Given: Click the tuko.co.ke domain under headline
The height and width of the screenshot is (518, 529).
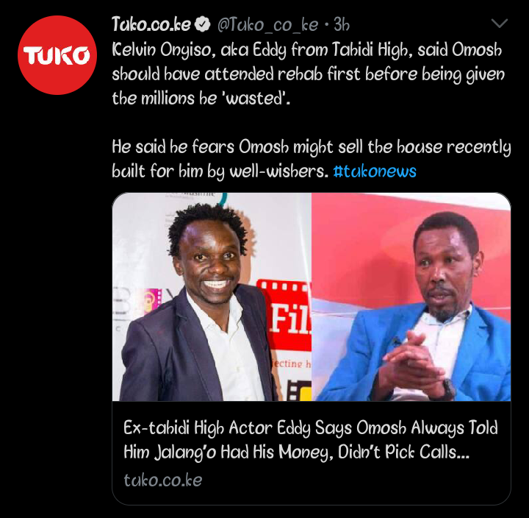Looking at the screenshot, I should click(163, 480).
